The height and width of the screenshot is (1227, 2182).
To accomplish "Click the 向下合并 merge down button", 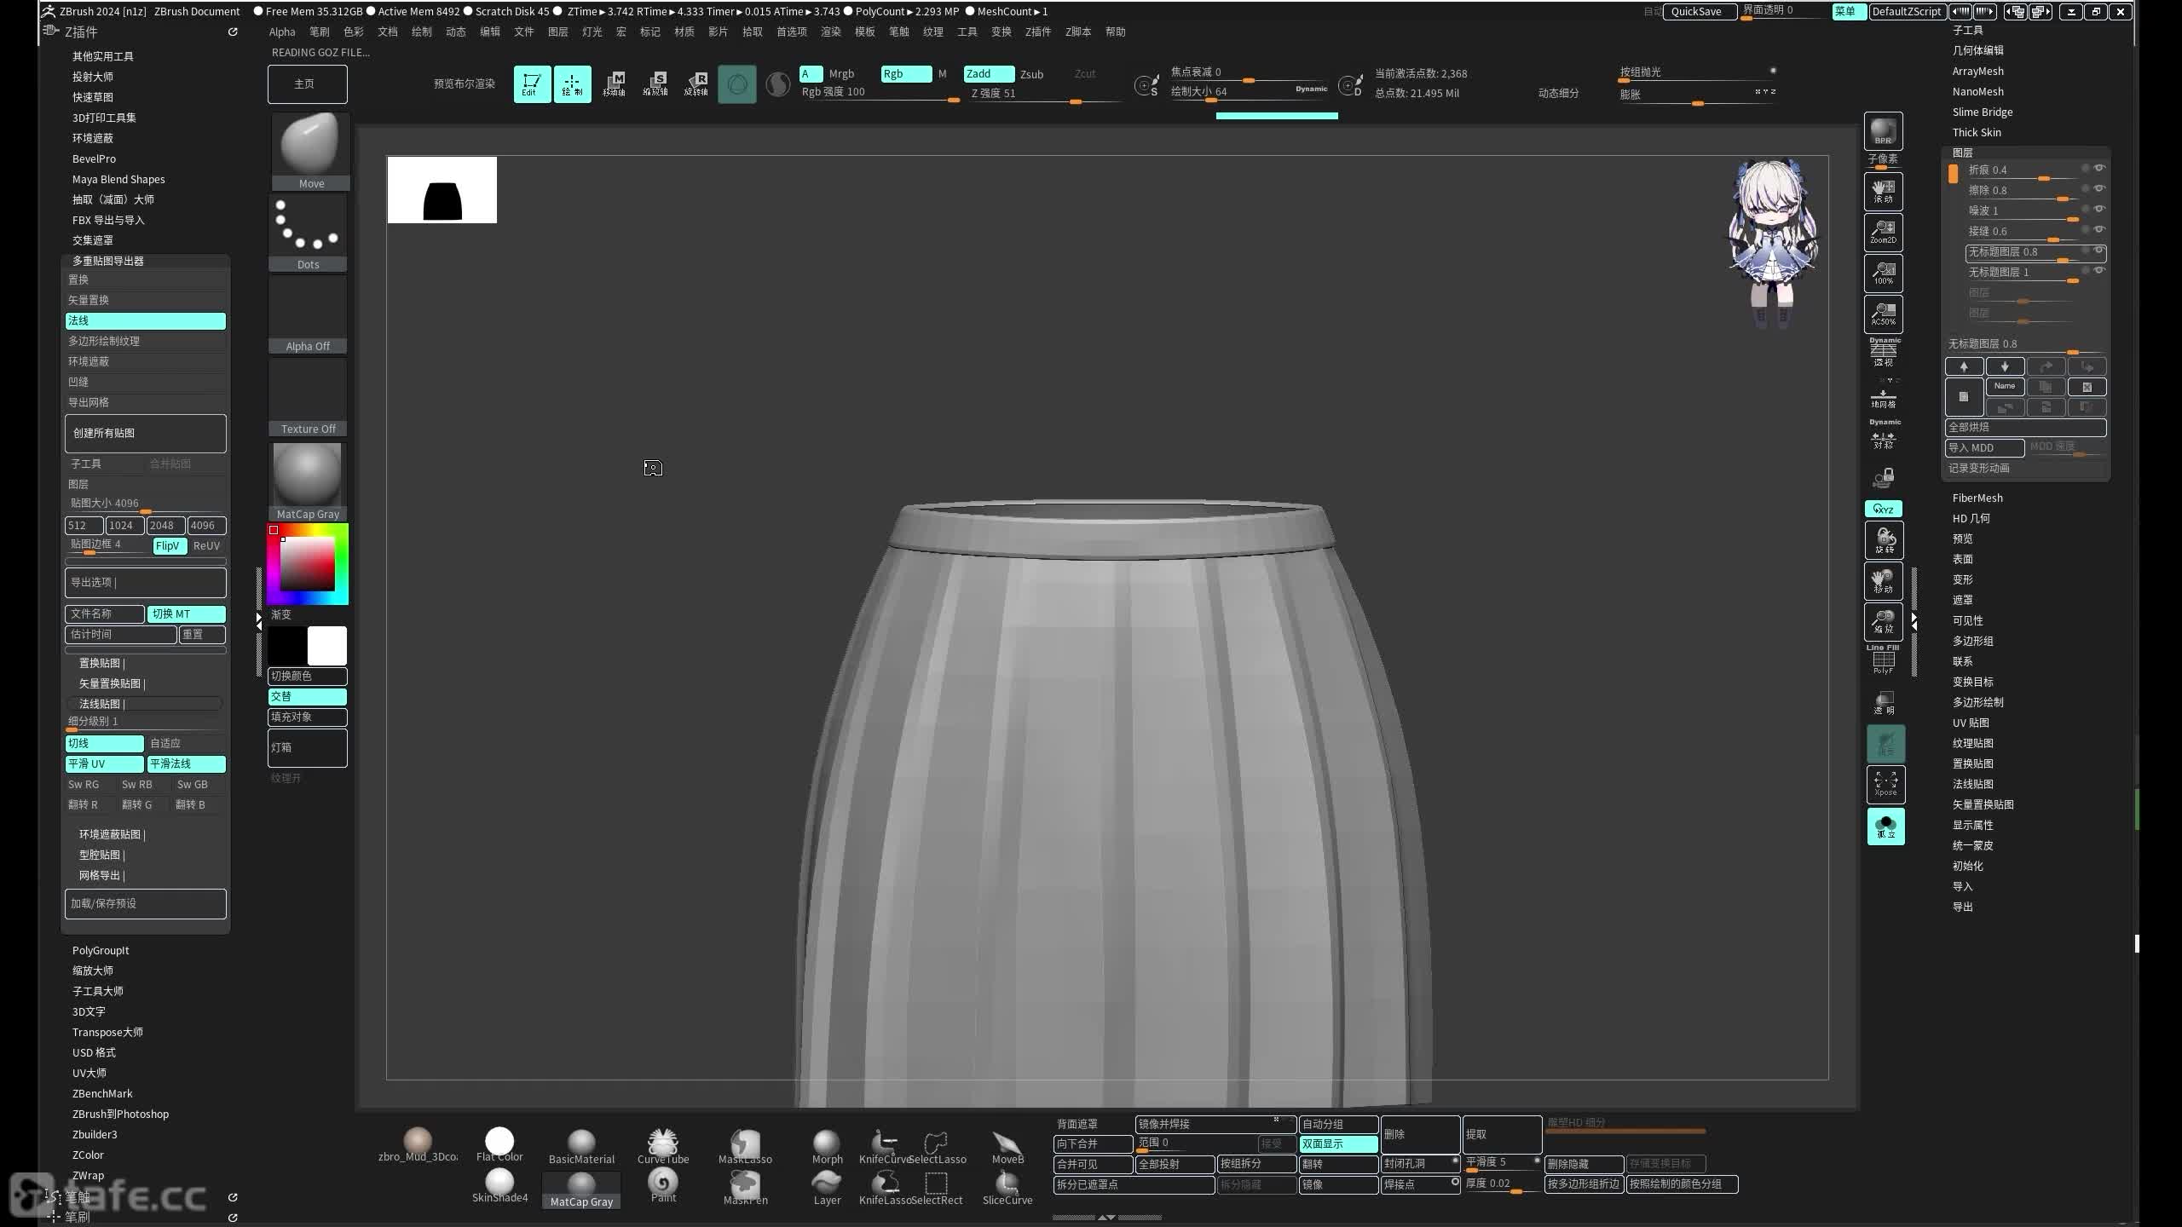I will [1093, 1144].
